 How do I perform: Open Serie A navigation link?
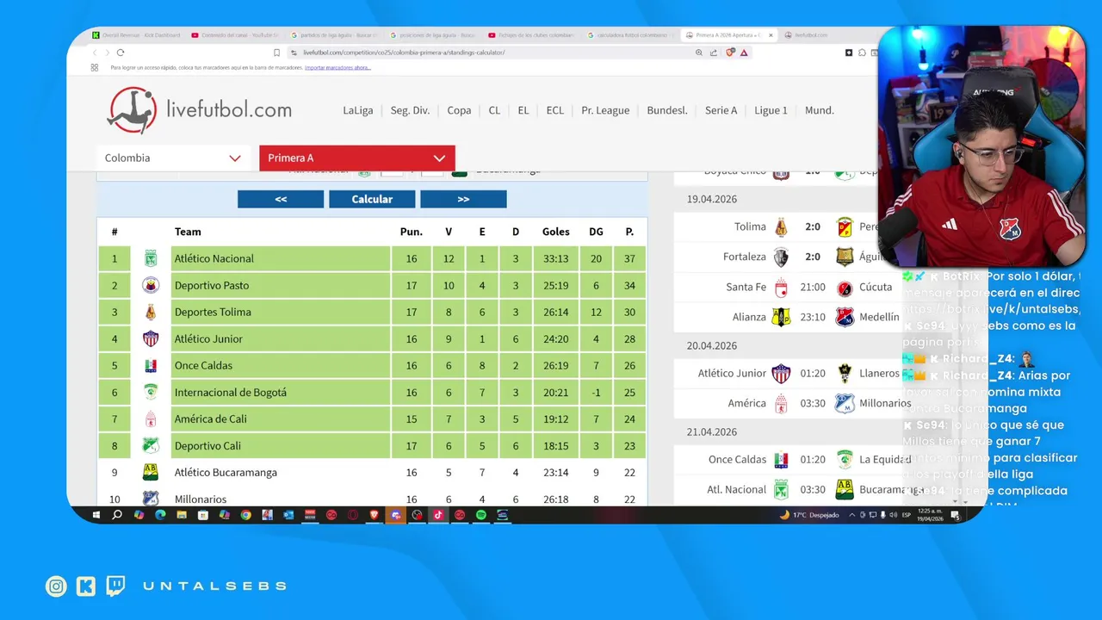pos(721,110)
